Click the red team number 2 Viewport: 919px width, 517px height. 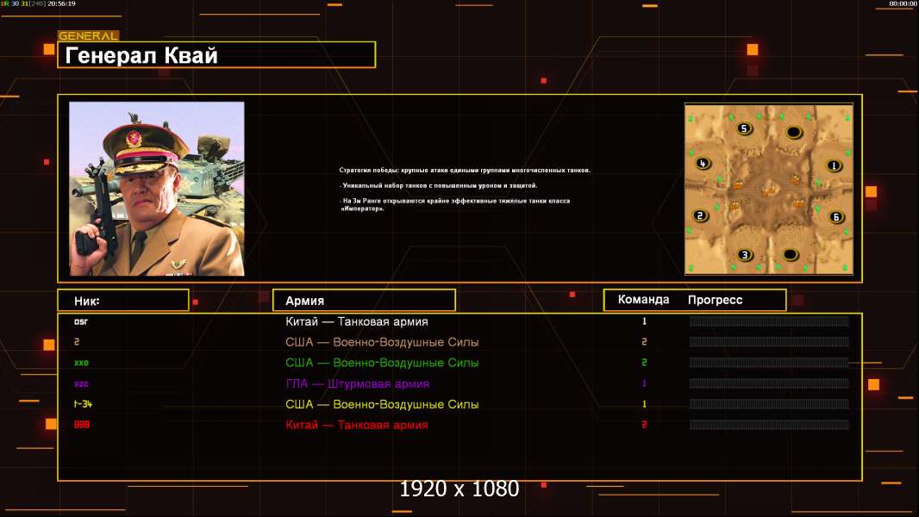point(644,425)
